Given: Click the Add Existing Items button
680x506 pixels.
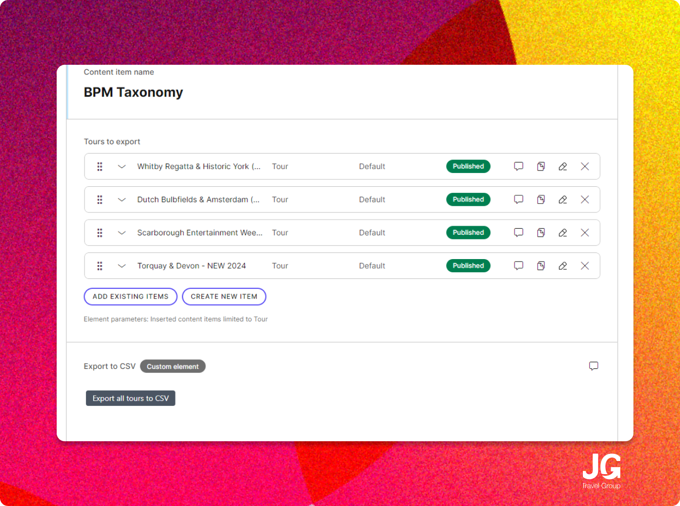Looking at the screenshot, I should click(131, 297).
